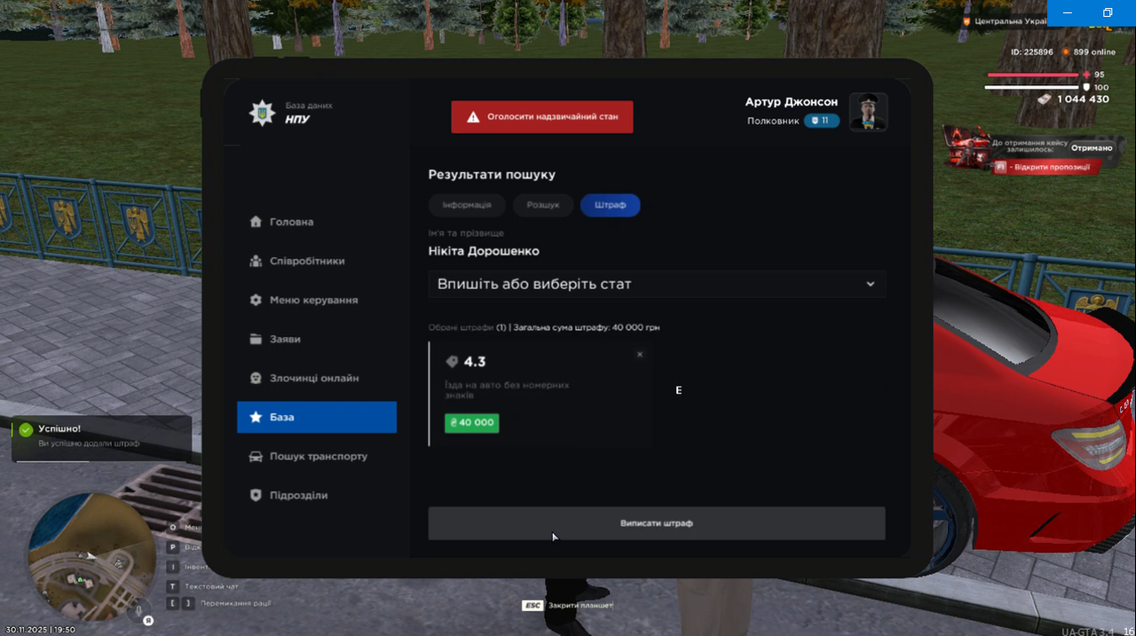The width and height of the screenshot is (1136, 636).
Task: Click the НПУ police badge logo
Action: 261,113
